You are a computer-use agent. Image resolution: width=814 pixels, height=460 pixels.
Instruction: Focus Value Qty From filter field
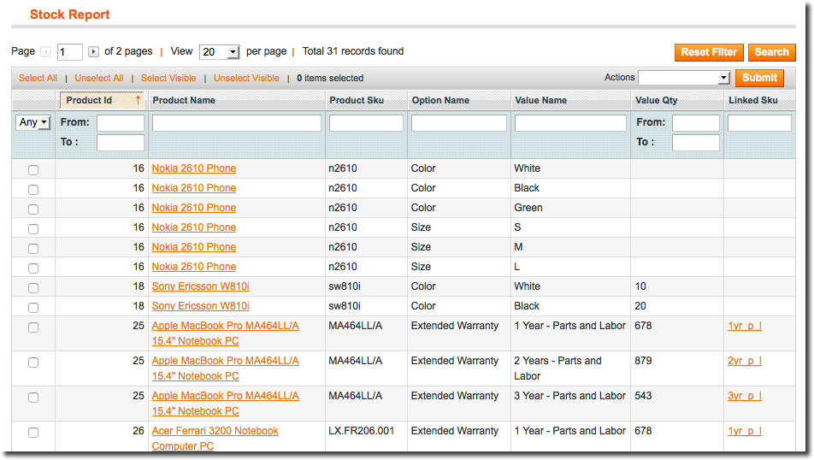click(x=696, y=123)
